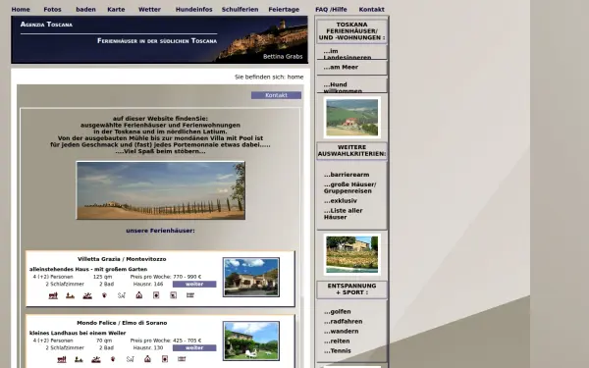Click the 'Sa' arrival-day icon in Villetta Grazia listing
This screenshot has height=368, width=589.
click(x=122, y=295)
